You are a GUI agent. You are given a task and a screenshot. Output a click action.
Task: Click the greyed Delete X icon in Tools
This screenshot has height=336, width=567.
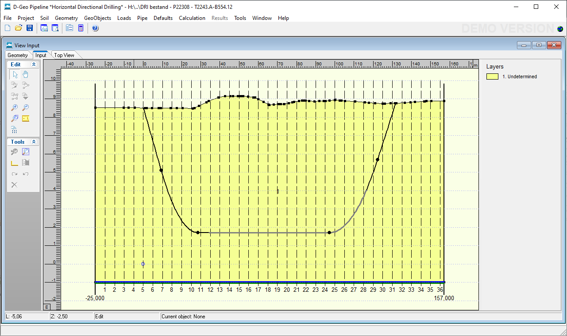pos(15,185)
